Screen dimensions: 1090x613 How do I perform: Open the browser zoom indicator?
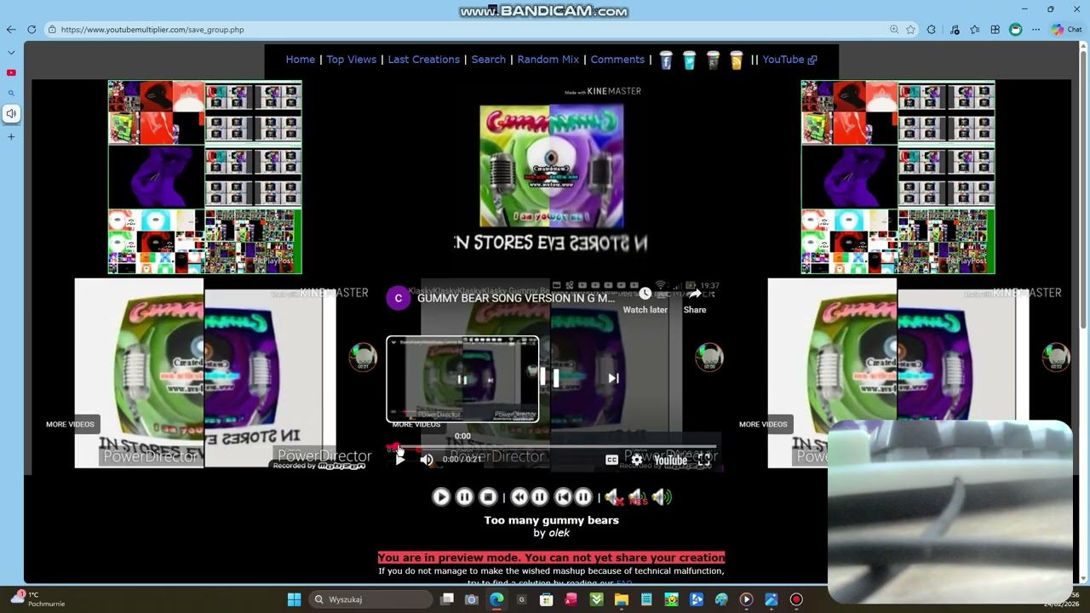(x=894, y=30)
